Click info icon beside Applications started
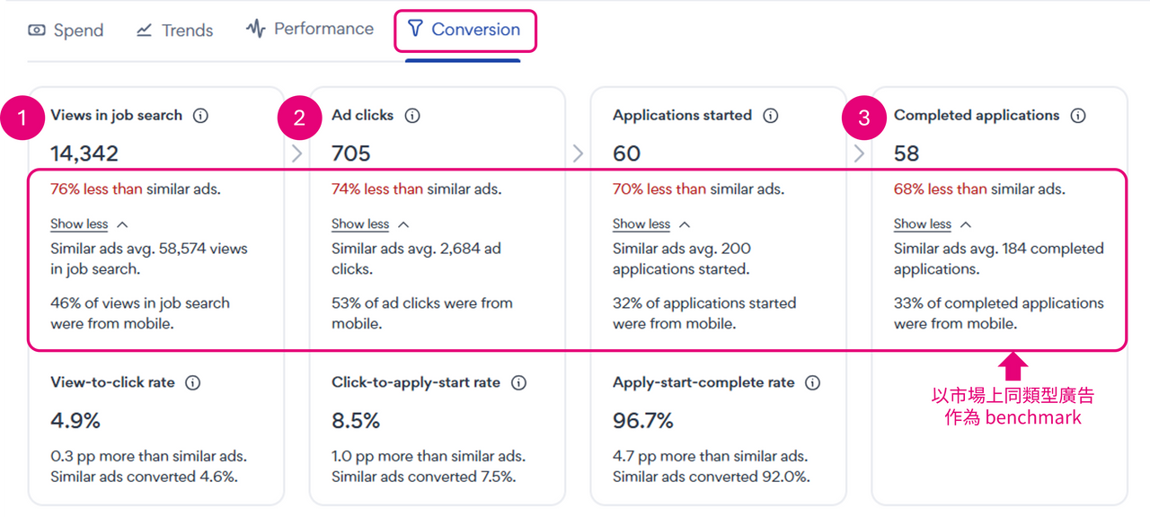1150x517 pixels. click(x=770, y=116)
